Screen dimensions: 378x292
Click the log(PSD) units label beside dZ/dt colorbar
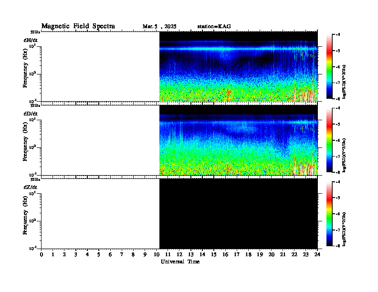pyautogui.click(x=344, y=229)
